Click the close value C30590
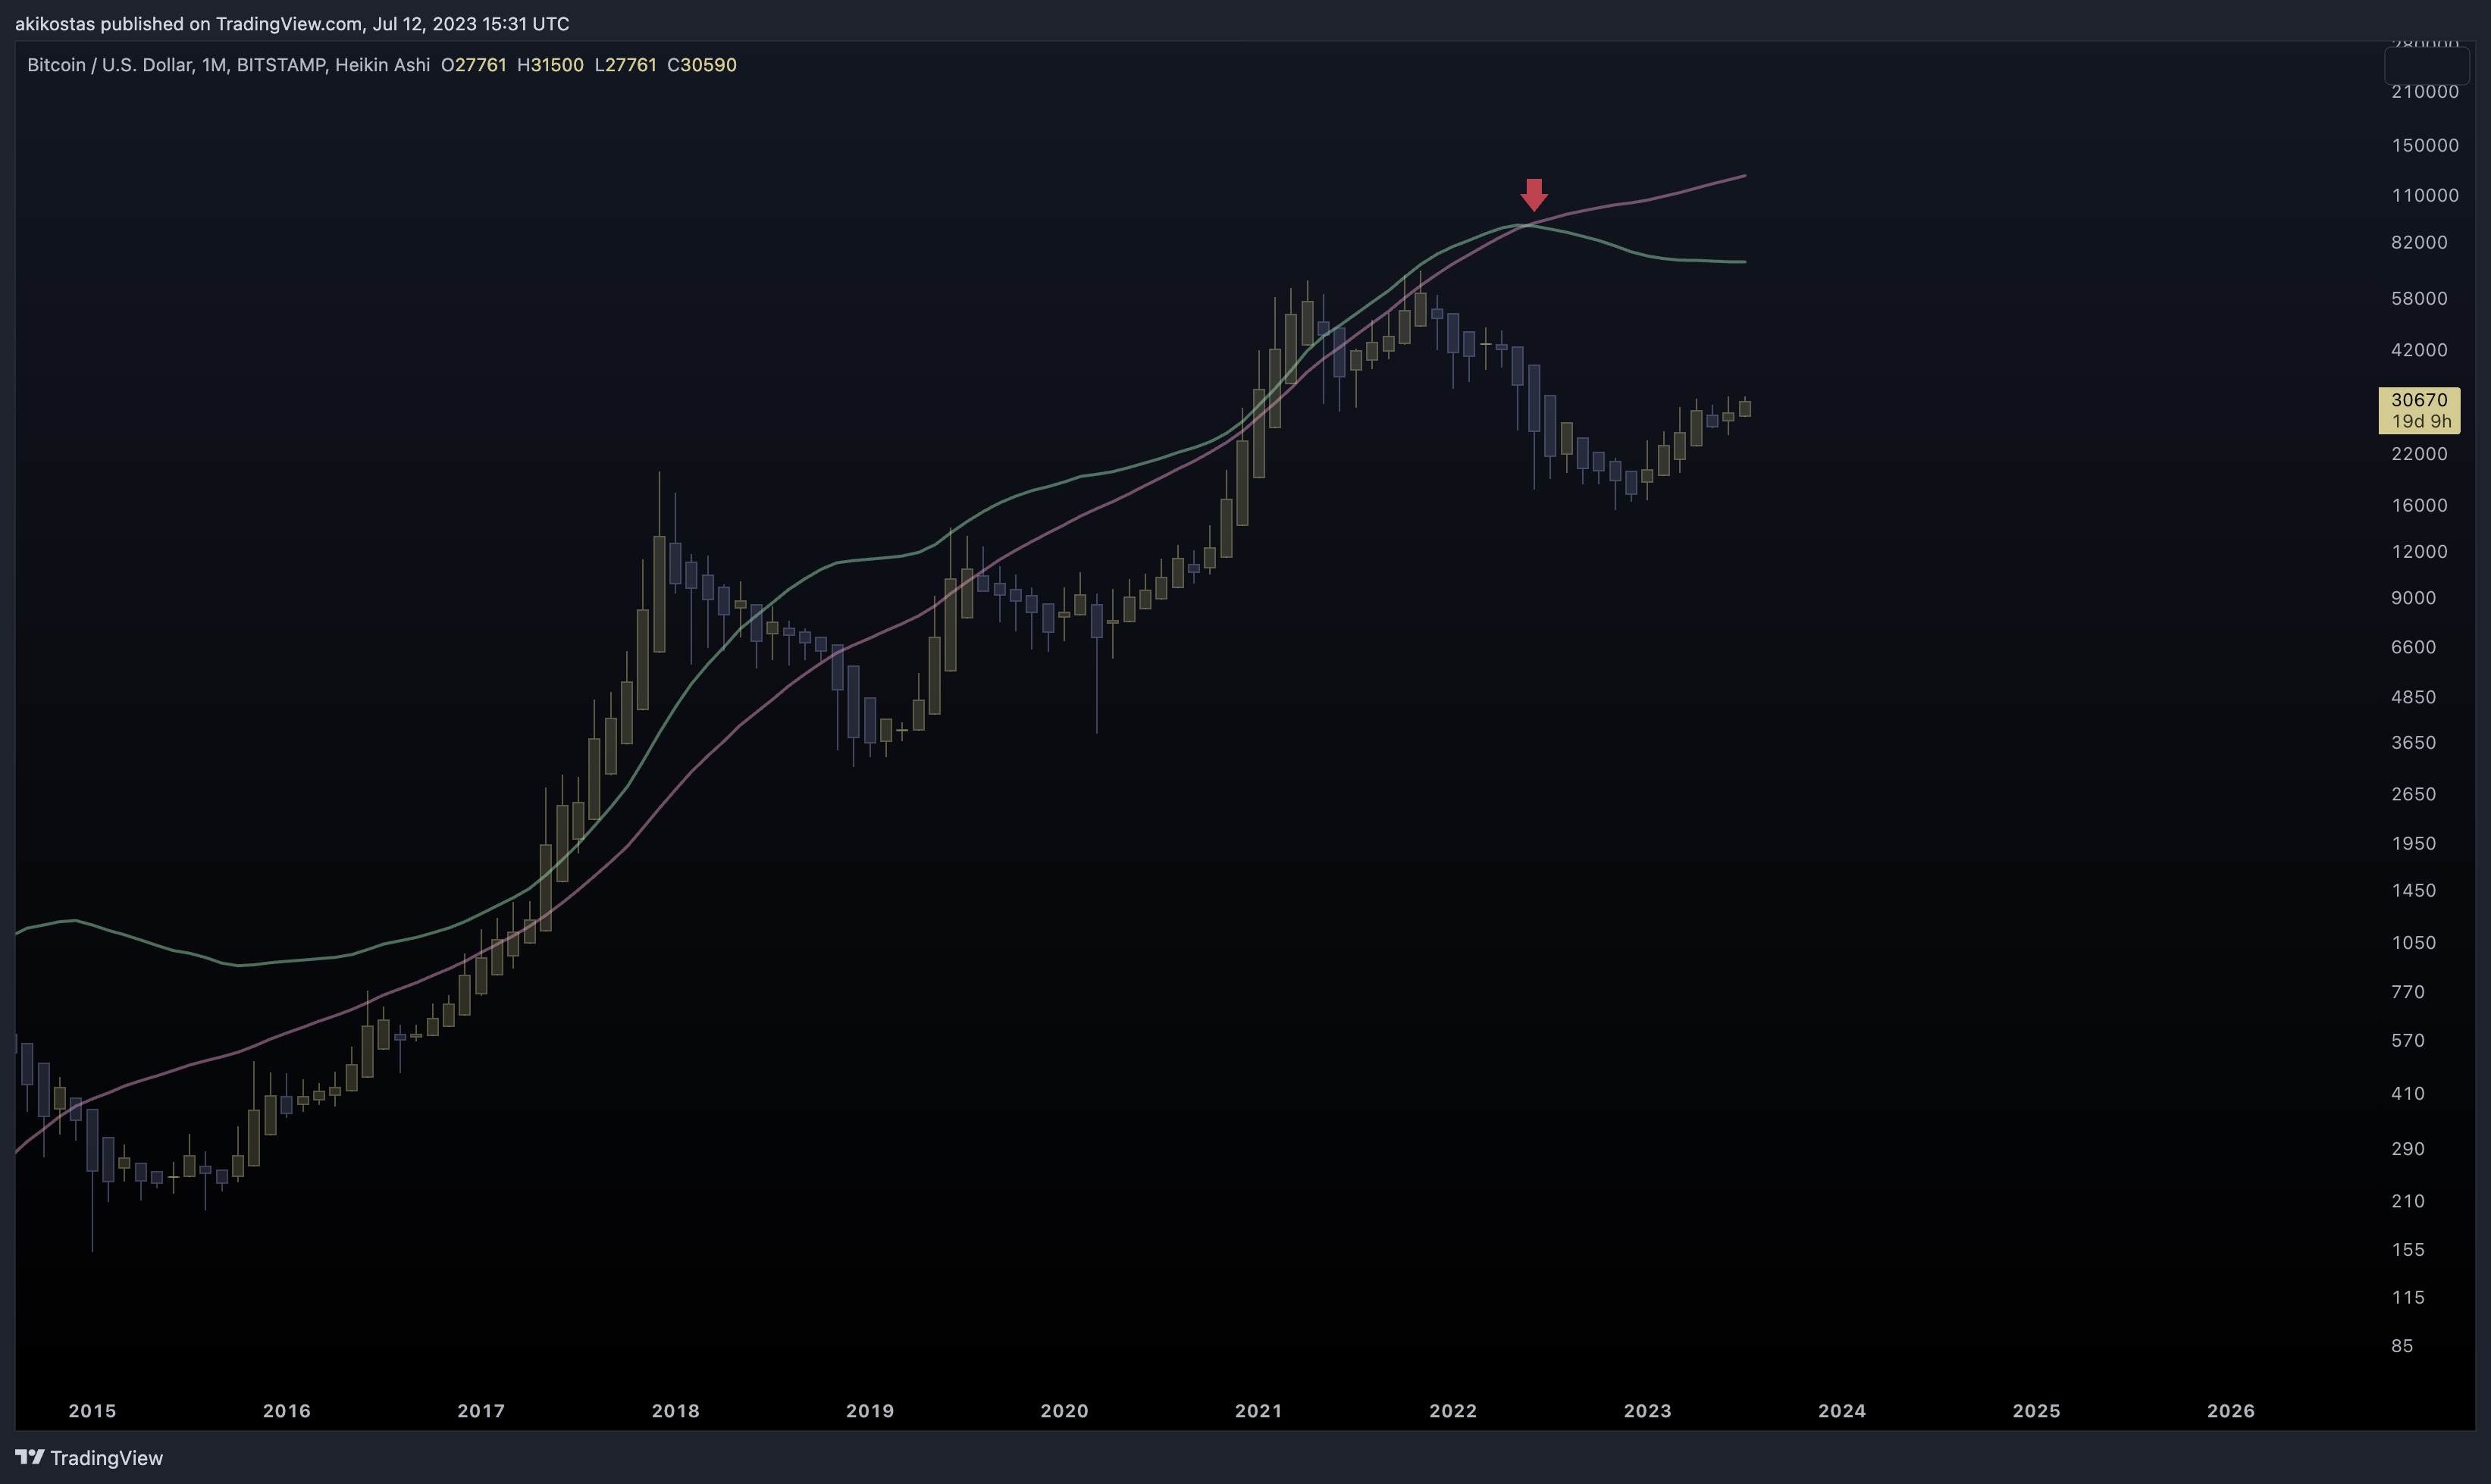 [702, 65]
